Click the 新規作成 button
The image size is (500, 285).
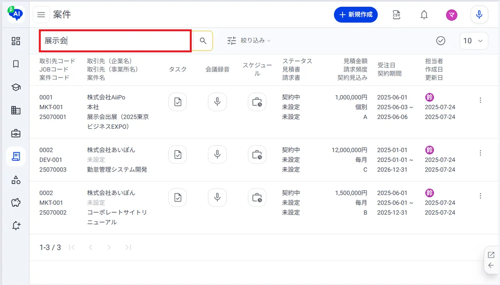[x=356, y=15]
